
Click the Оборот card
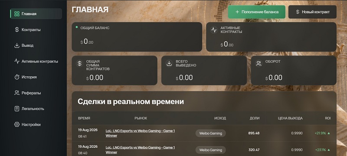click(x=294, y=71)
